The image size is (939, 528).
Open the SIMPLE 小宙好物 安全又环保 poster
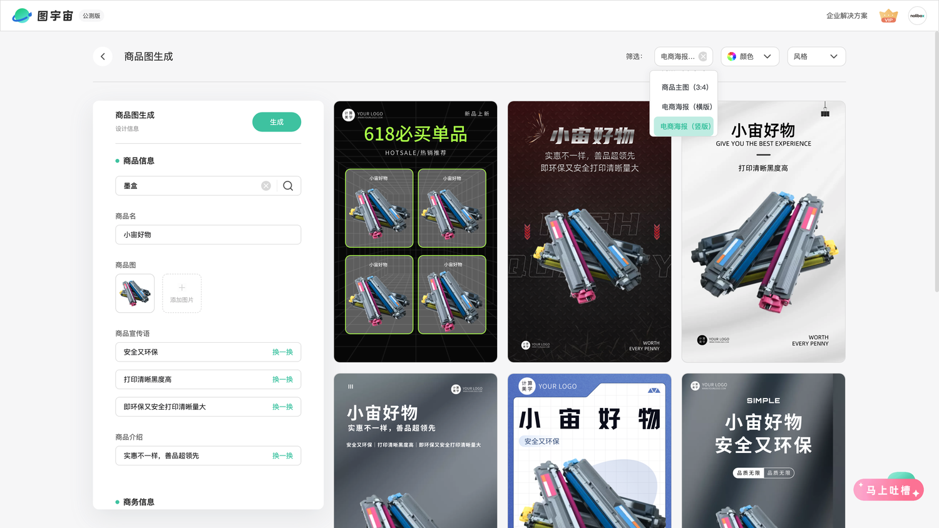763,450
